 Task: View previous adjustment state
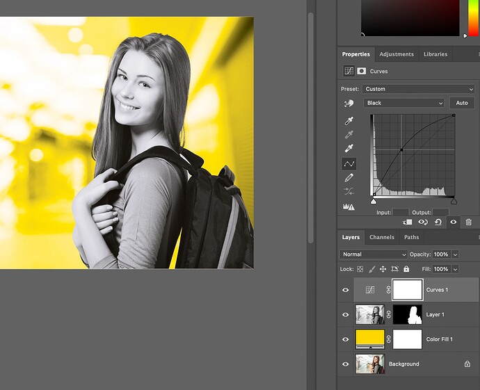[423, 222]
